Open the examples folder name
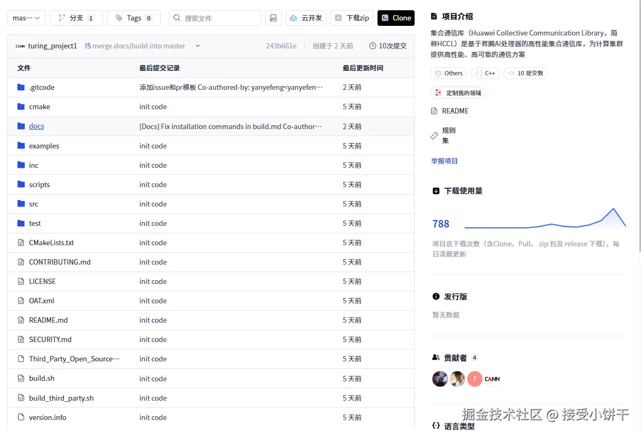The image size is (641, 434). [x=44, y=146]
